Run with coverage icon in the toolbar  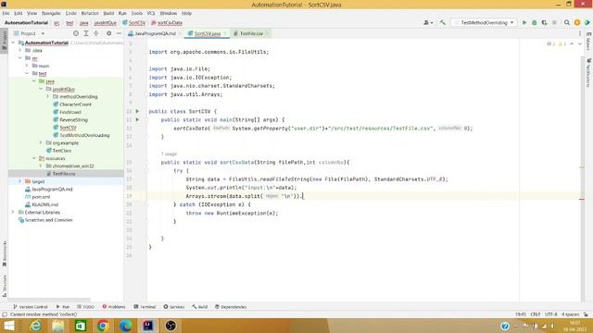click(x=544, y=22)
